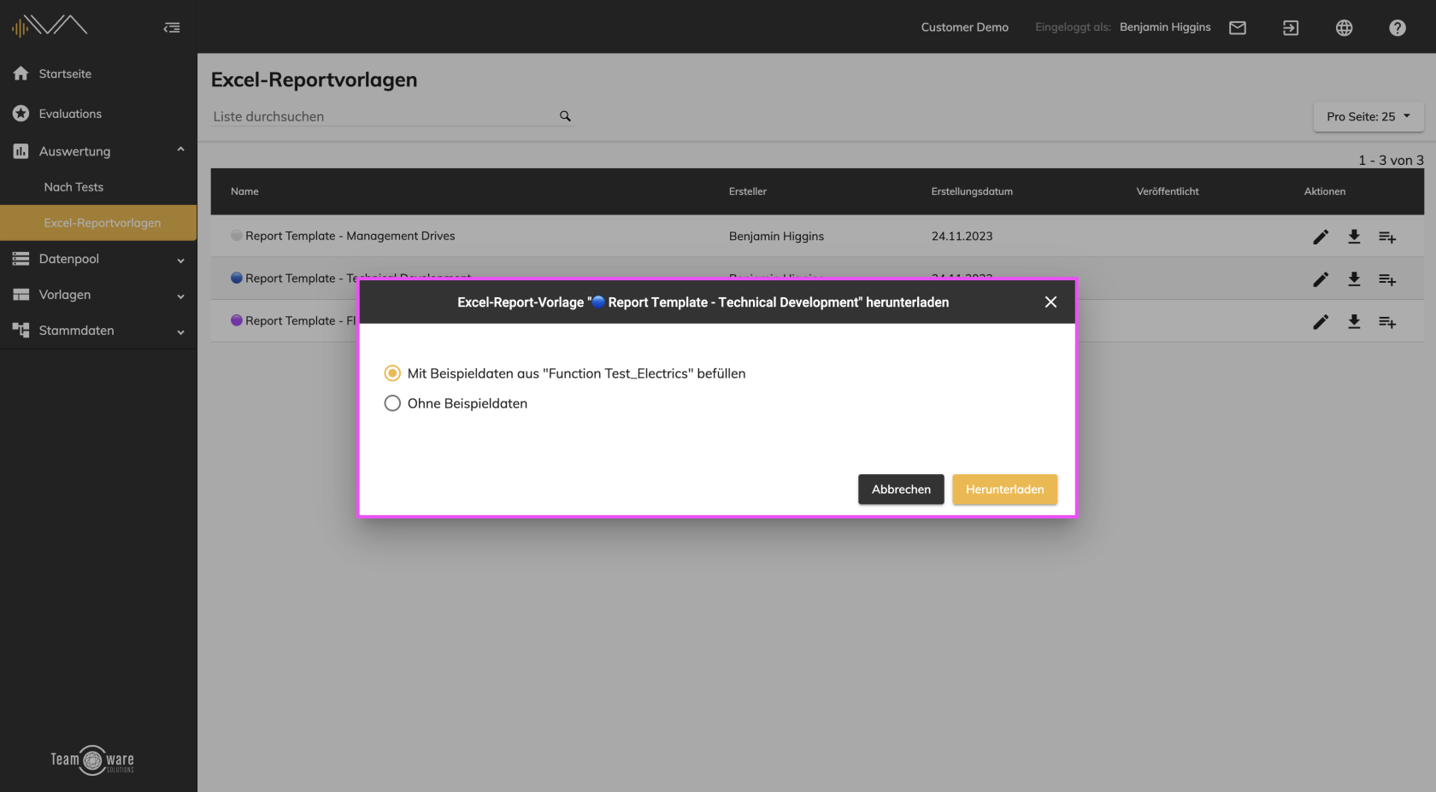Open the help question mark icon
Image resolution: width=1436 pixels, height=792 pixels.
click(x=1398, y=27)
